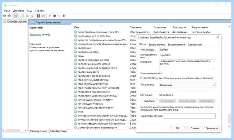The width and height of the screenshot is (234, 140).
Task: Click the black square Stop service icon
Action: (x=55, y=16)
